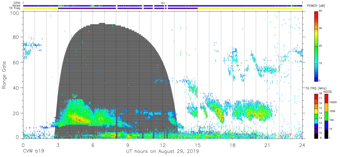Image resolution: width=340 pixels, height=157 pixels.
Task: Click the 30 label on POWER colorbar
Action: [320, 28]
